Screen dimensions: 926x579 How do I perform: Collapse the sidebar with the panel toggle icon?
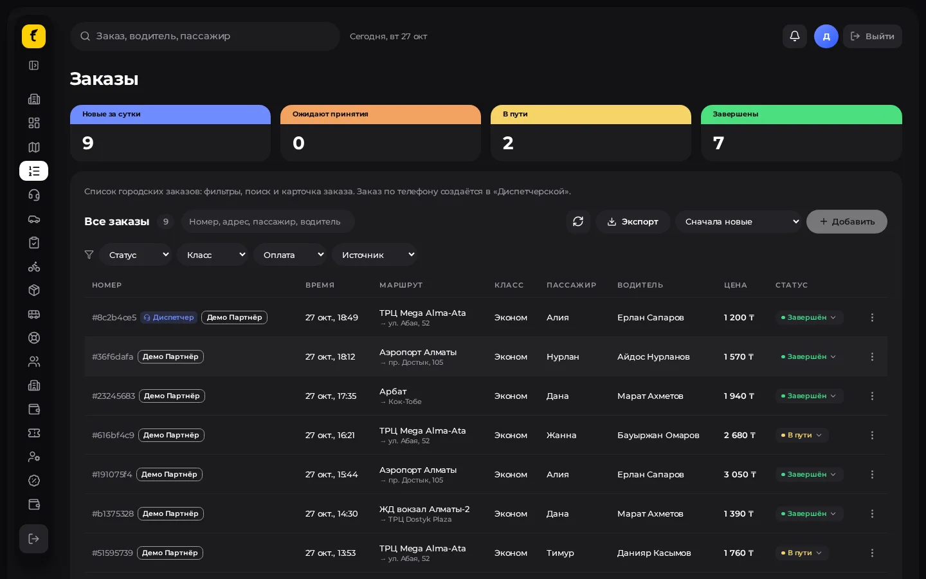[x=34, y=66]
